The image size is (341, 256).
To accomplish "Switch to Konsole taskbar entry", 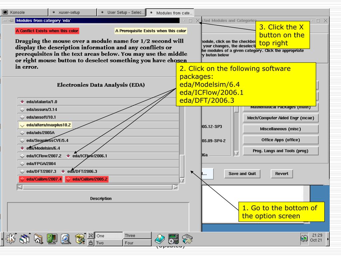I will pos(24,12).
